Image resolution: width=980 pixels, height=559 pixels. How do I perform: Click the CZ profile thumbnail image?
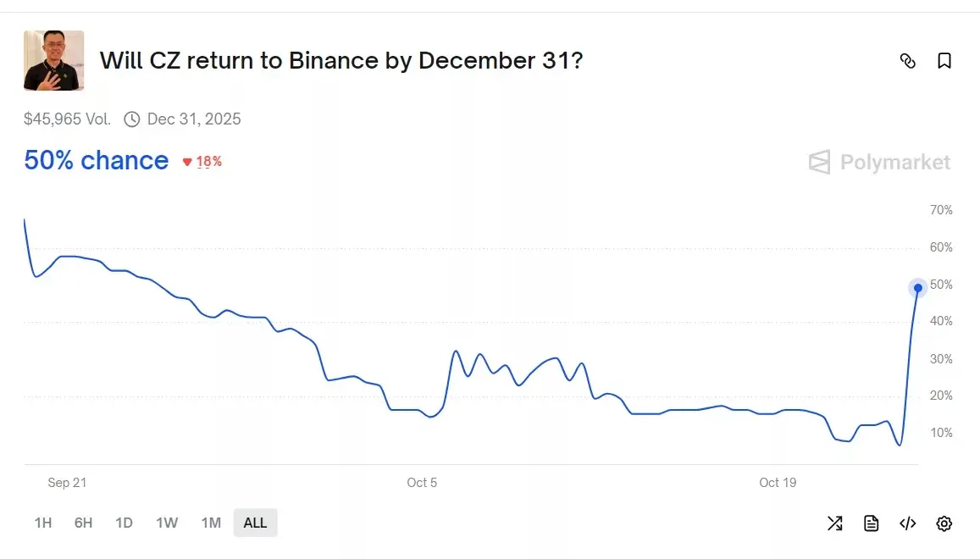(x=53, y=61)
